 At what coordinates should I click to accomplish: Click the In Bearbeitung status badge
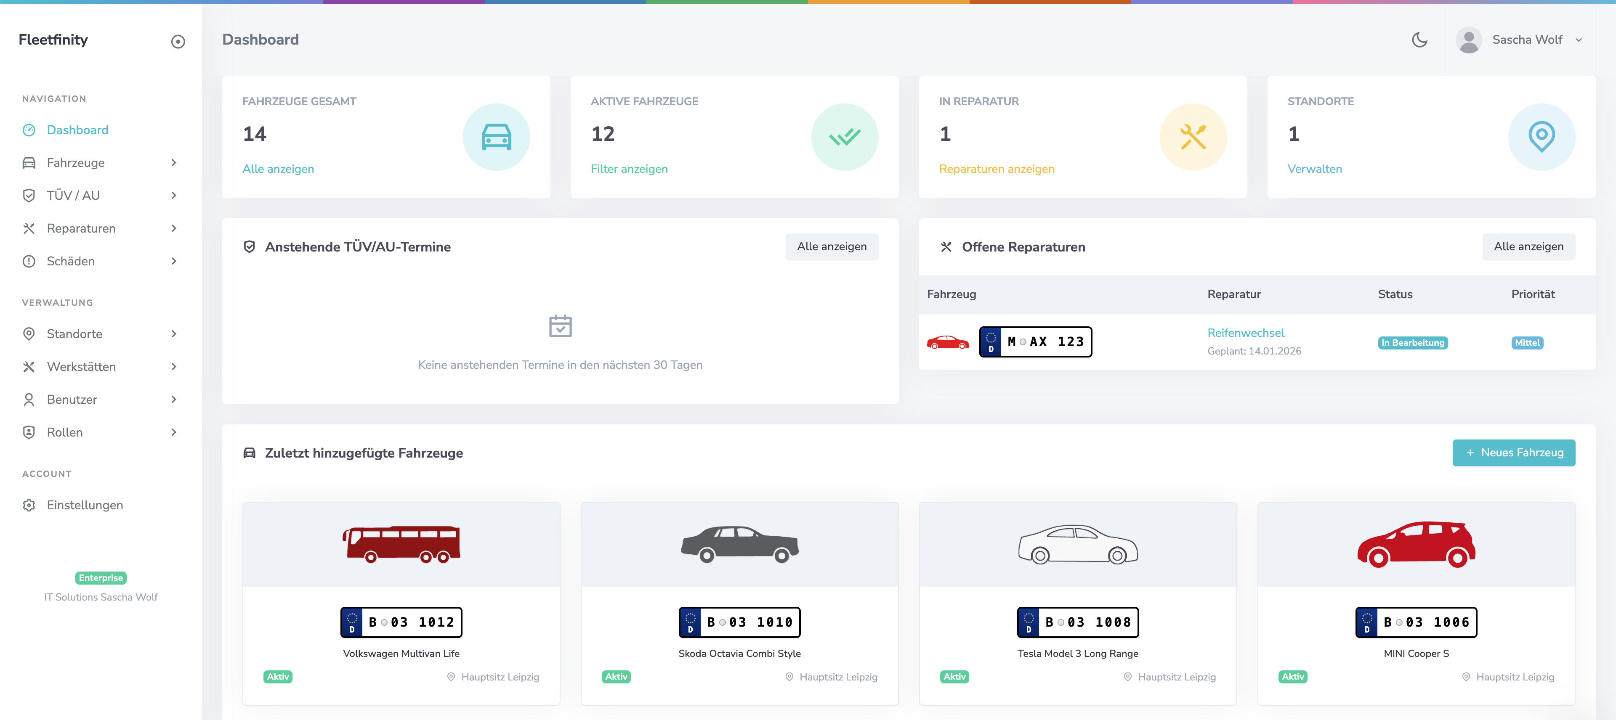click(x=1413, y=343)
